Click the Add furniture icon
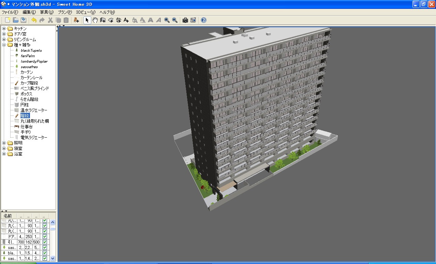 tap(76, 20)
